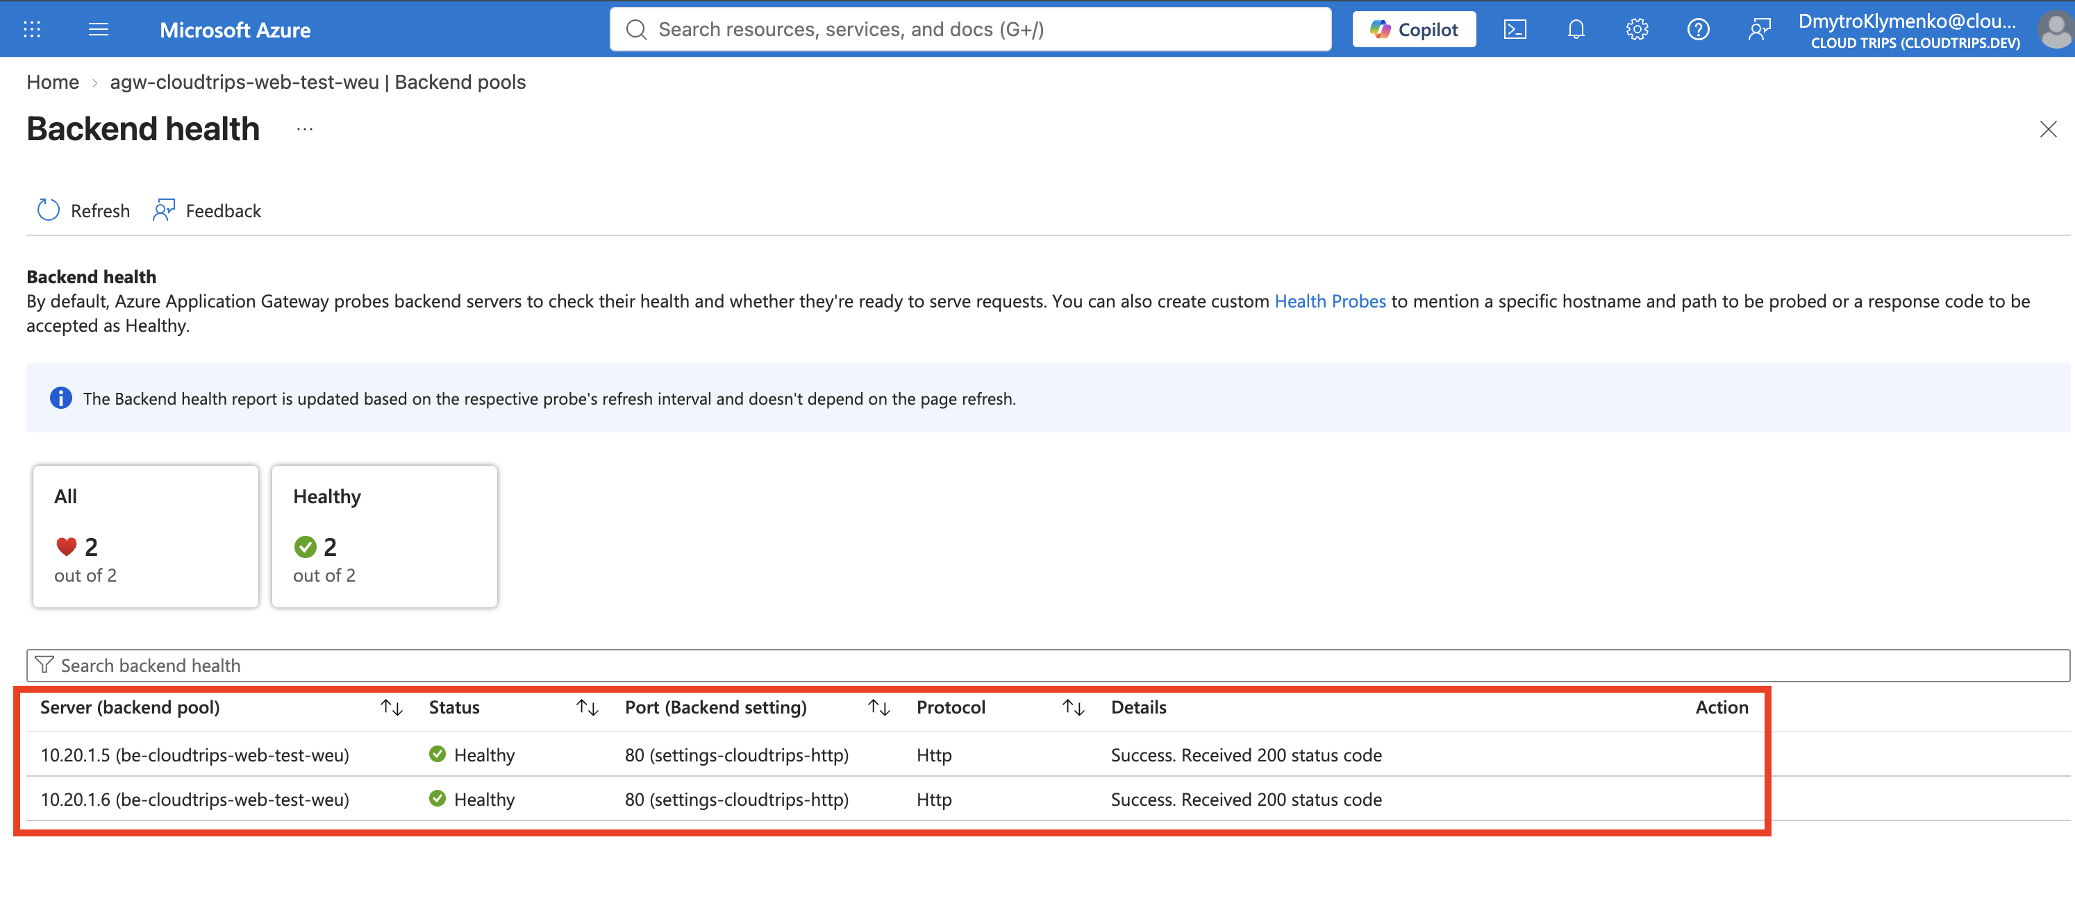Select server 10.20.1.6 row text
Viewport: 2075px width, 919px height.
195,799
